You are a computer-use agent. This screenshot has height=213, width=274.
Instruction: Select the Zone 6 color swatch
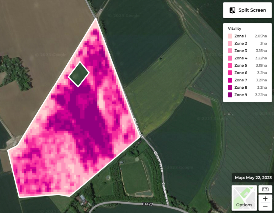tap(230, 73)
